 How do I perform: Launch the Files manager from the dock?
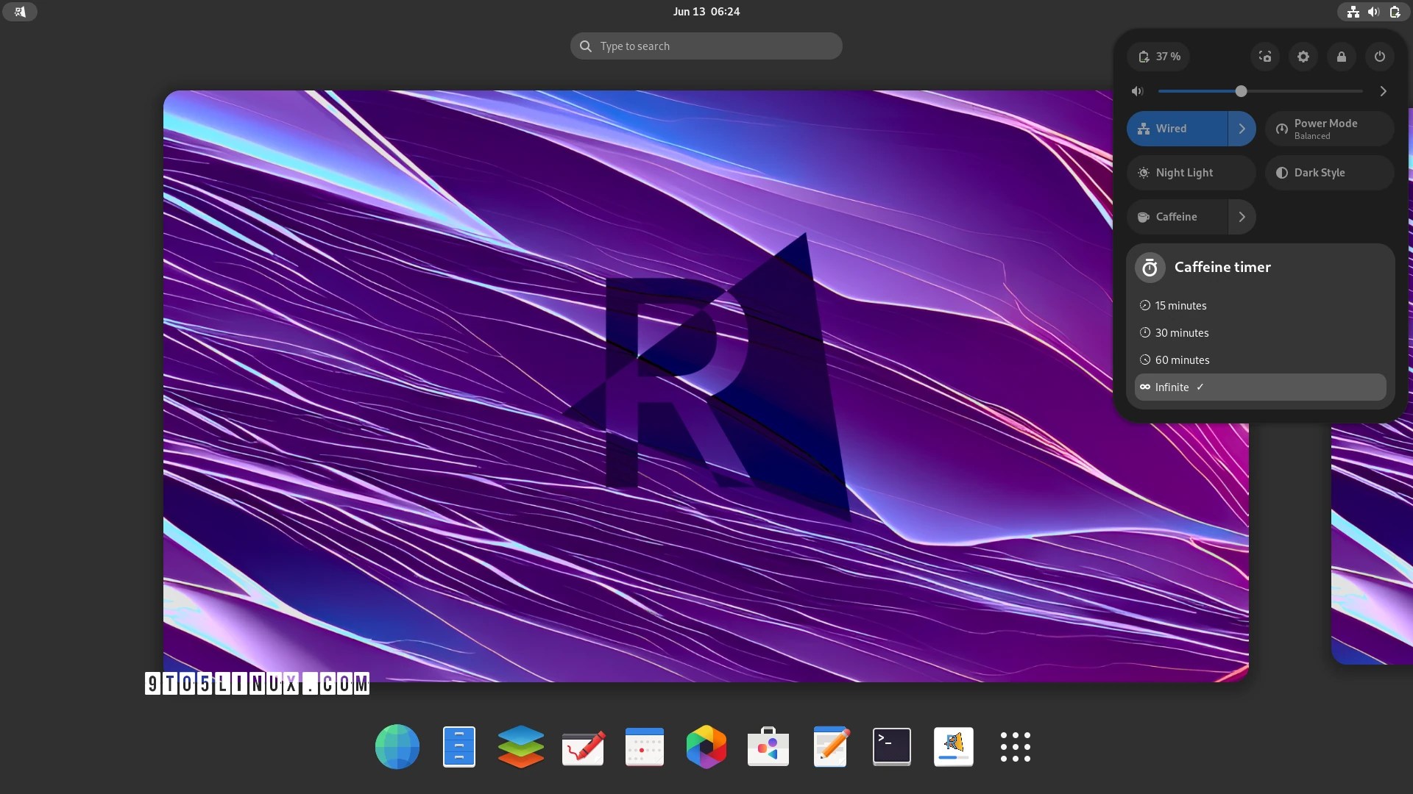click(459, 747)
